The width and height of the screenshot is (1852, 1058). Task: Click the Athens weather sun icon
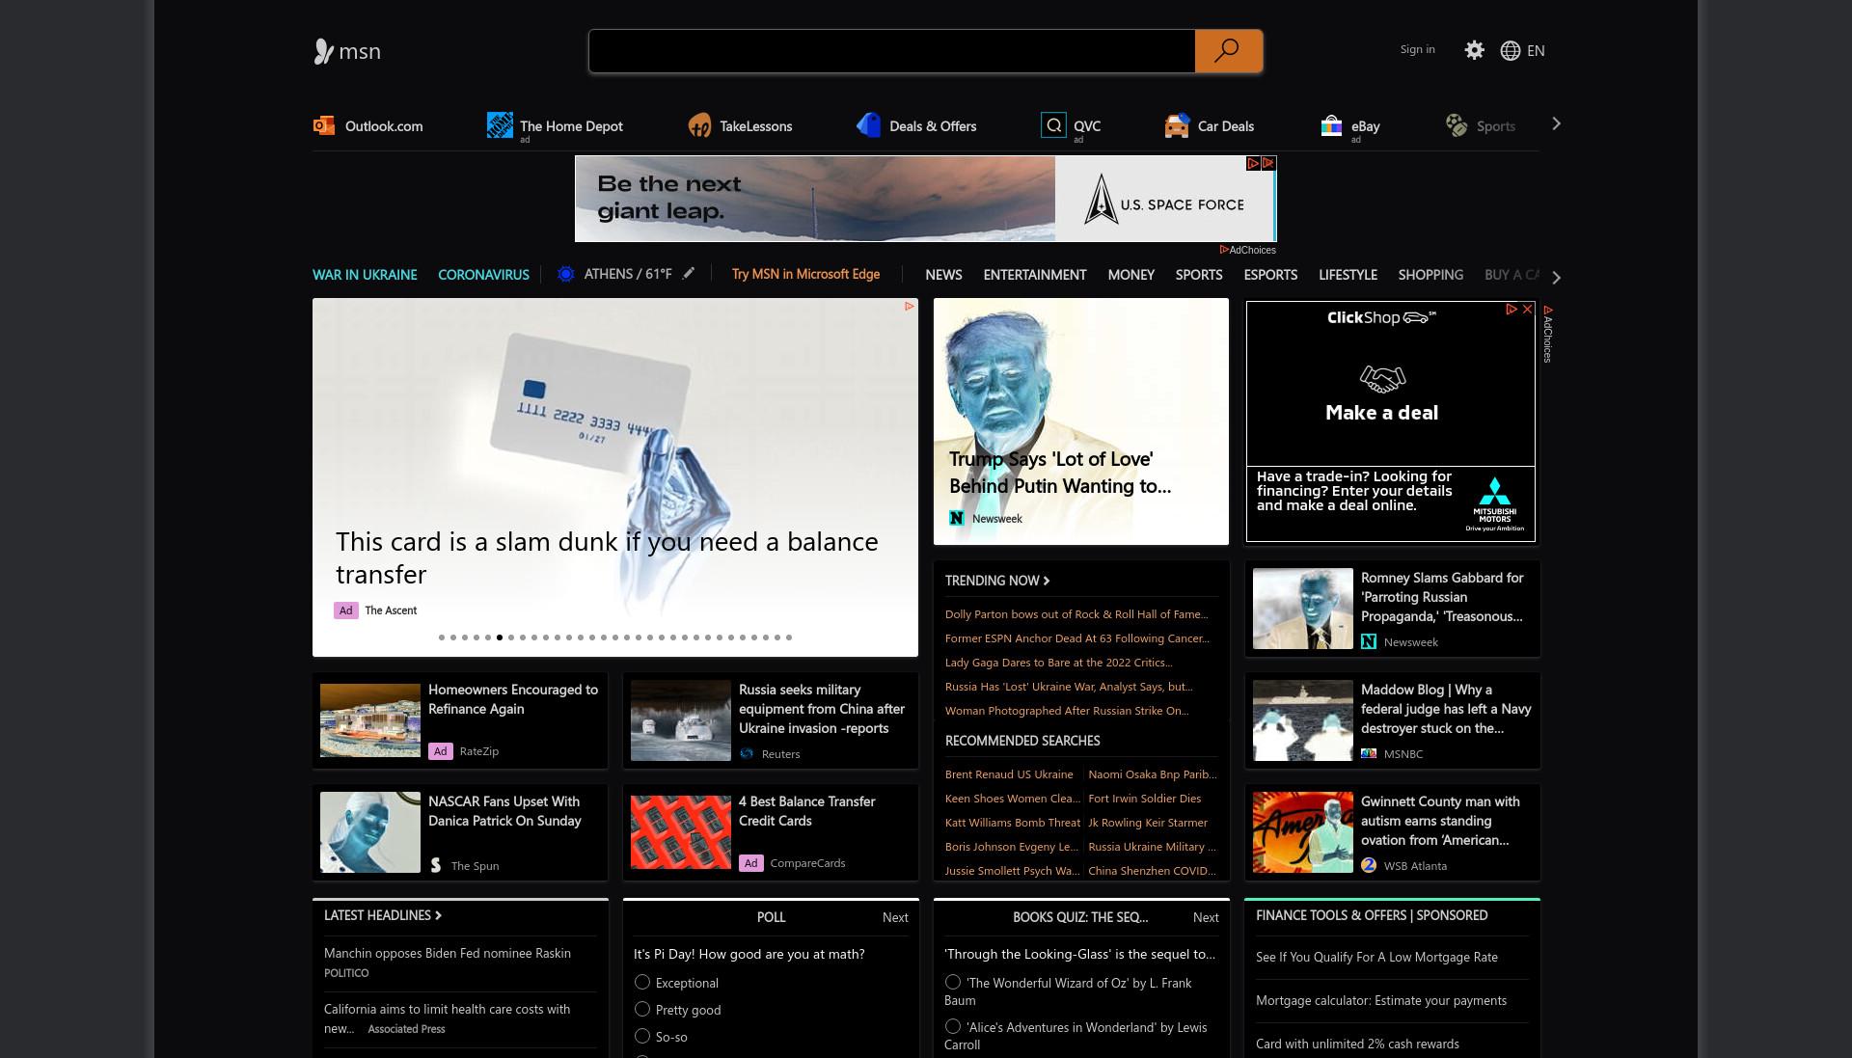coord(566,275)
